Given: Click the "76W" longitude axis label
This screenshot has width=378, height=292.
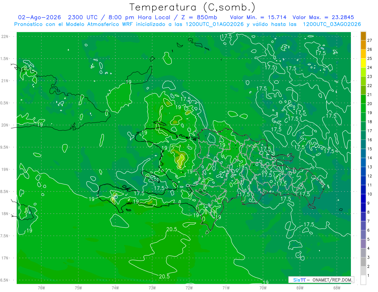Looking at the screenshot, I should click(x=41, y=287).
